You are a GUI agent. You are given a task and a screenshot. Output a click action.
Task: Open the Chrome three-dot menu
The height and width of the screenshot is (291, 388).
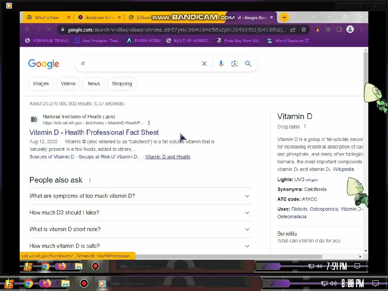tap(361, 30)
